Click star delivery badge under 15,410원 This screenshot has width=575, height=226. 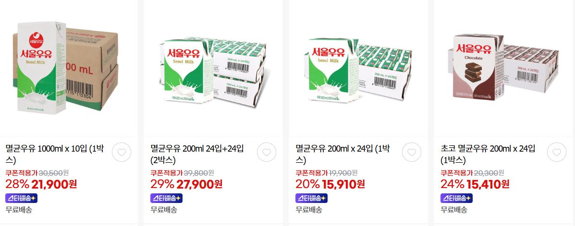coord(456,198)
